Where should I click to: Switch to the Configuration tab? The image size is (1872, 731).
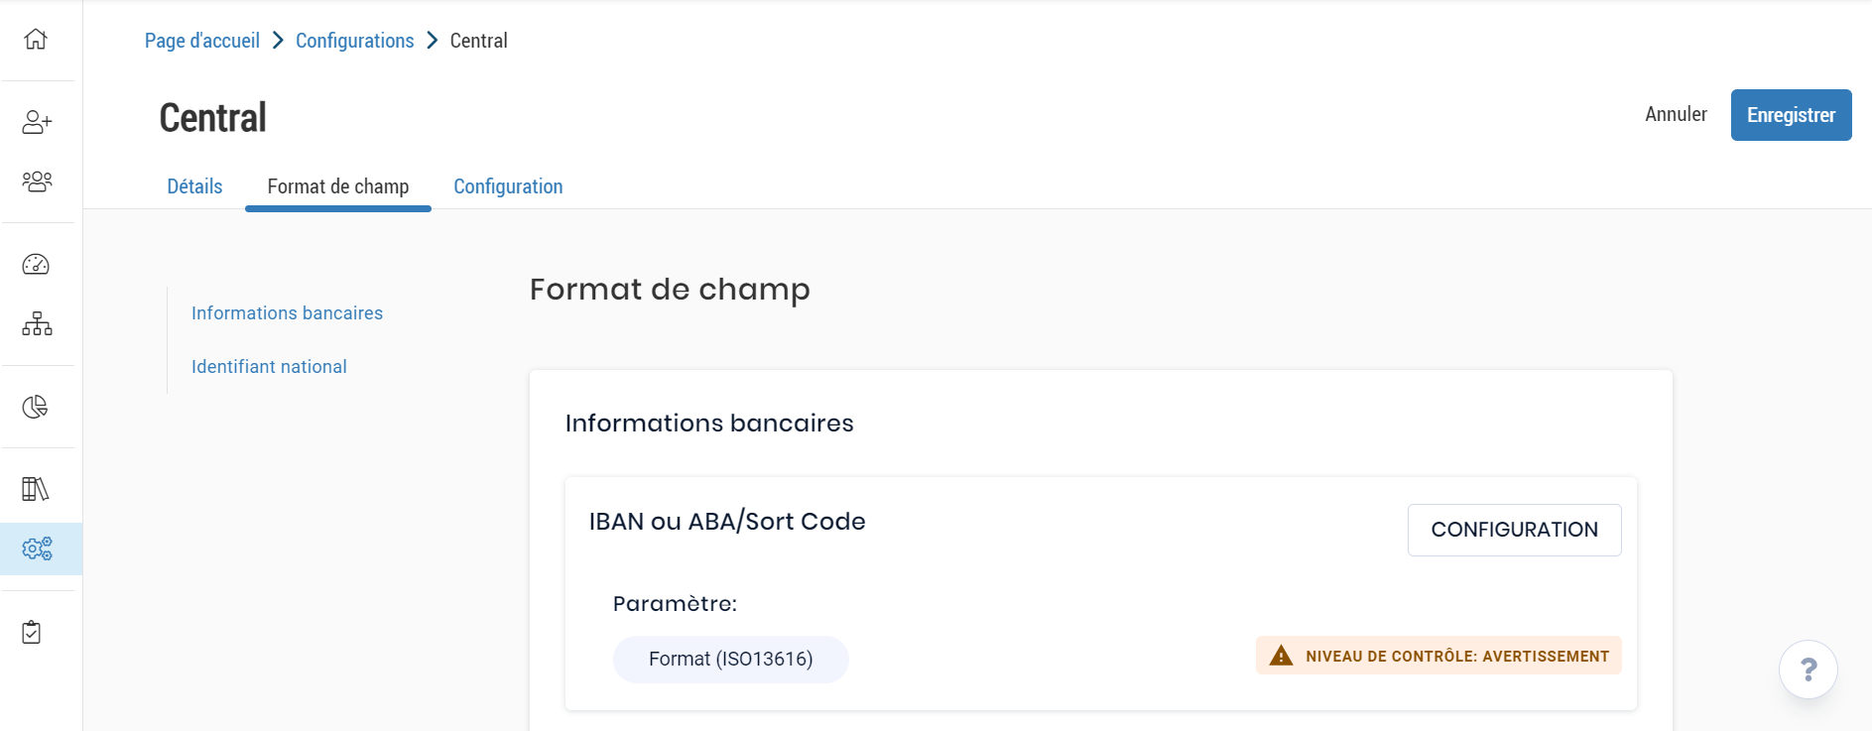[508, 186]
